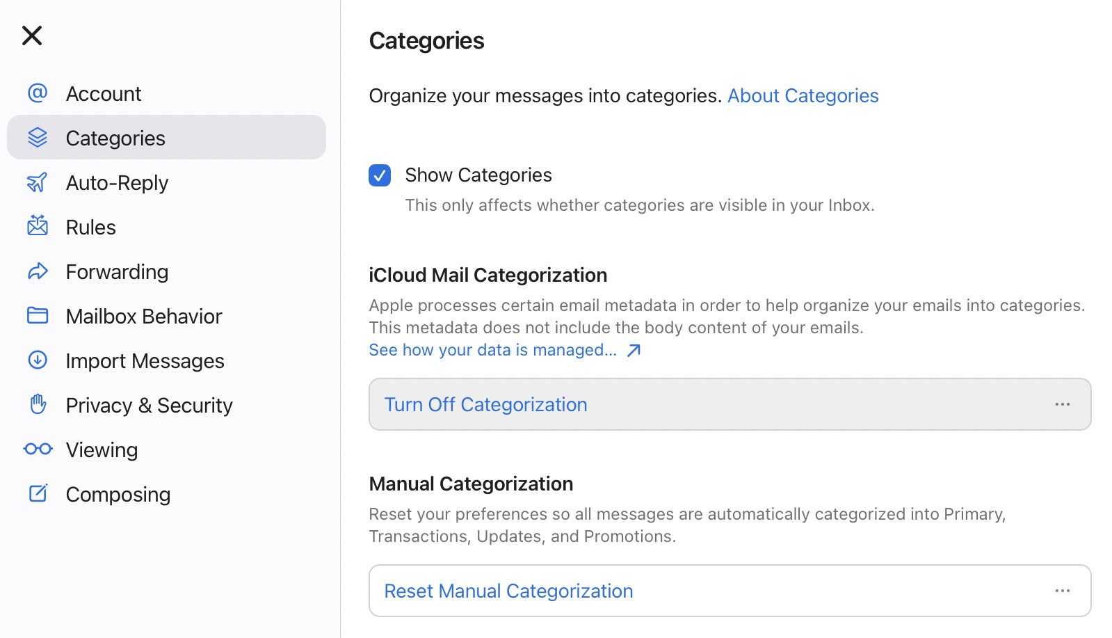
Task: Open the Rules section
Action: [x=166, y=228]
